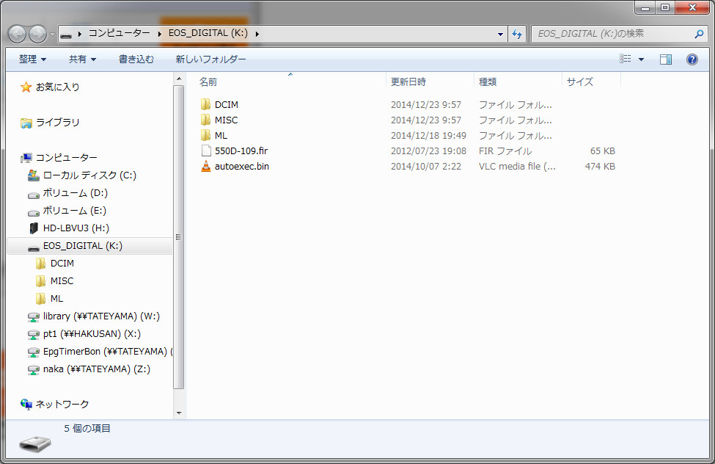Click the search box for EOS_DIGITAL (K:)

[x=613, y=34]
